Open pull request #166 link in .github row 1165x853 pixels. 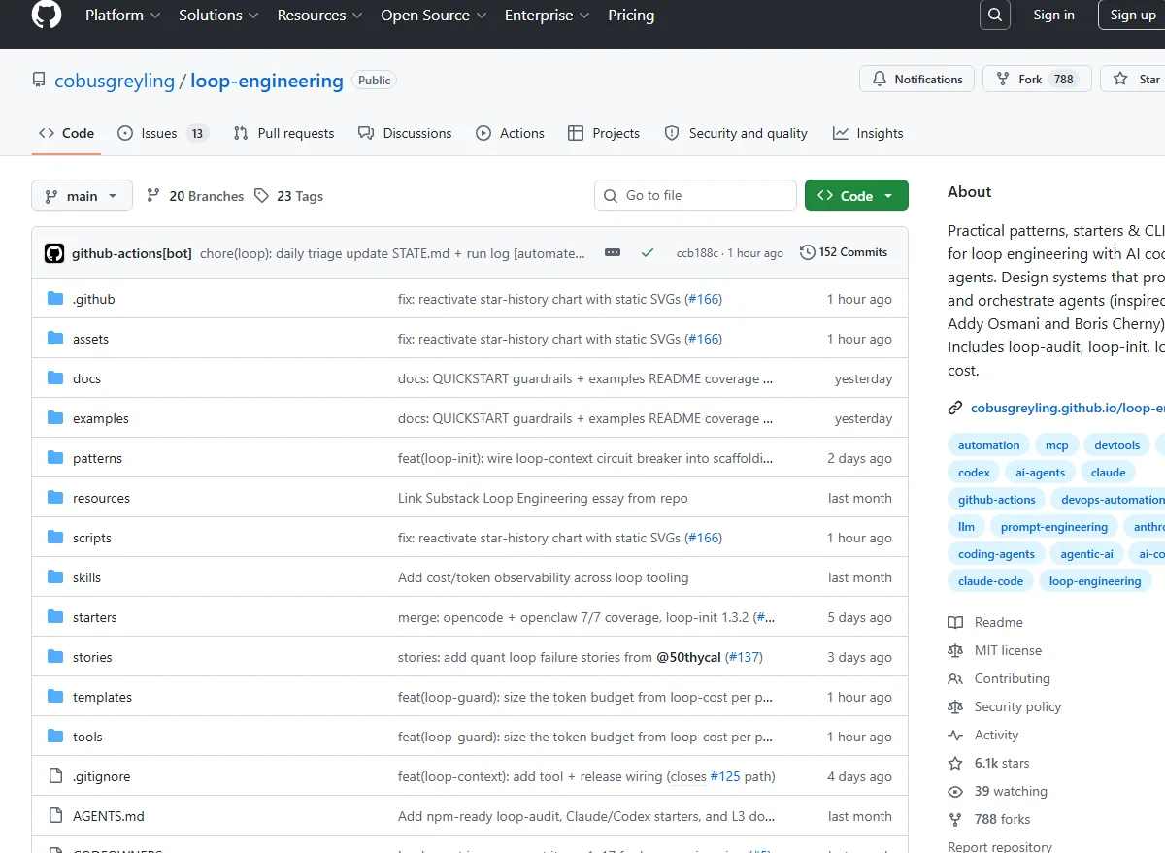point(704,299)
